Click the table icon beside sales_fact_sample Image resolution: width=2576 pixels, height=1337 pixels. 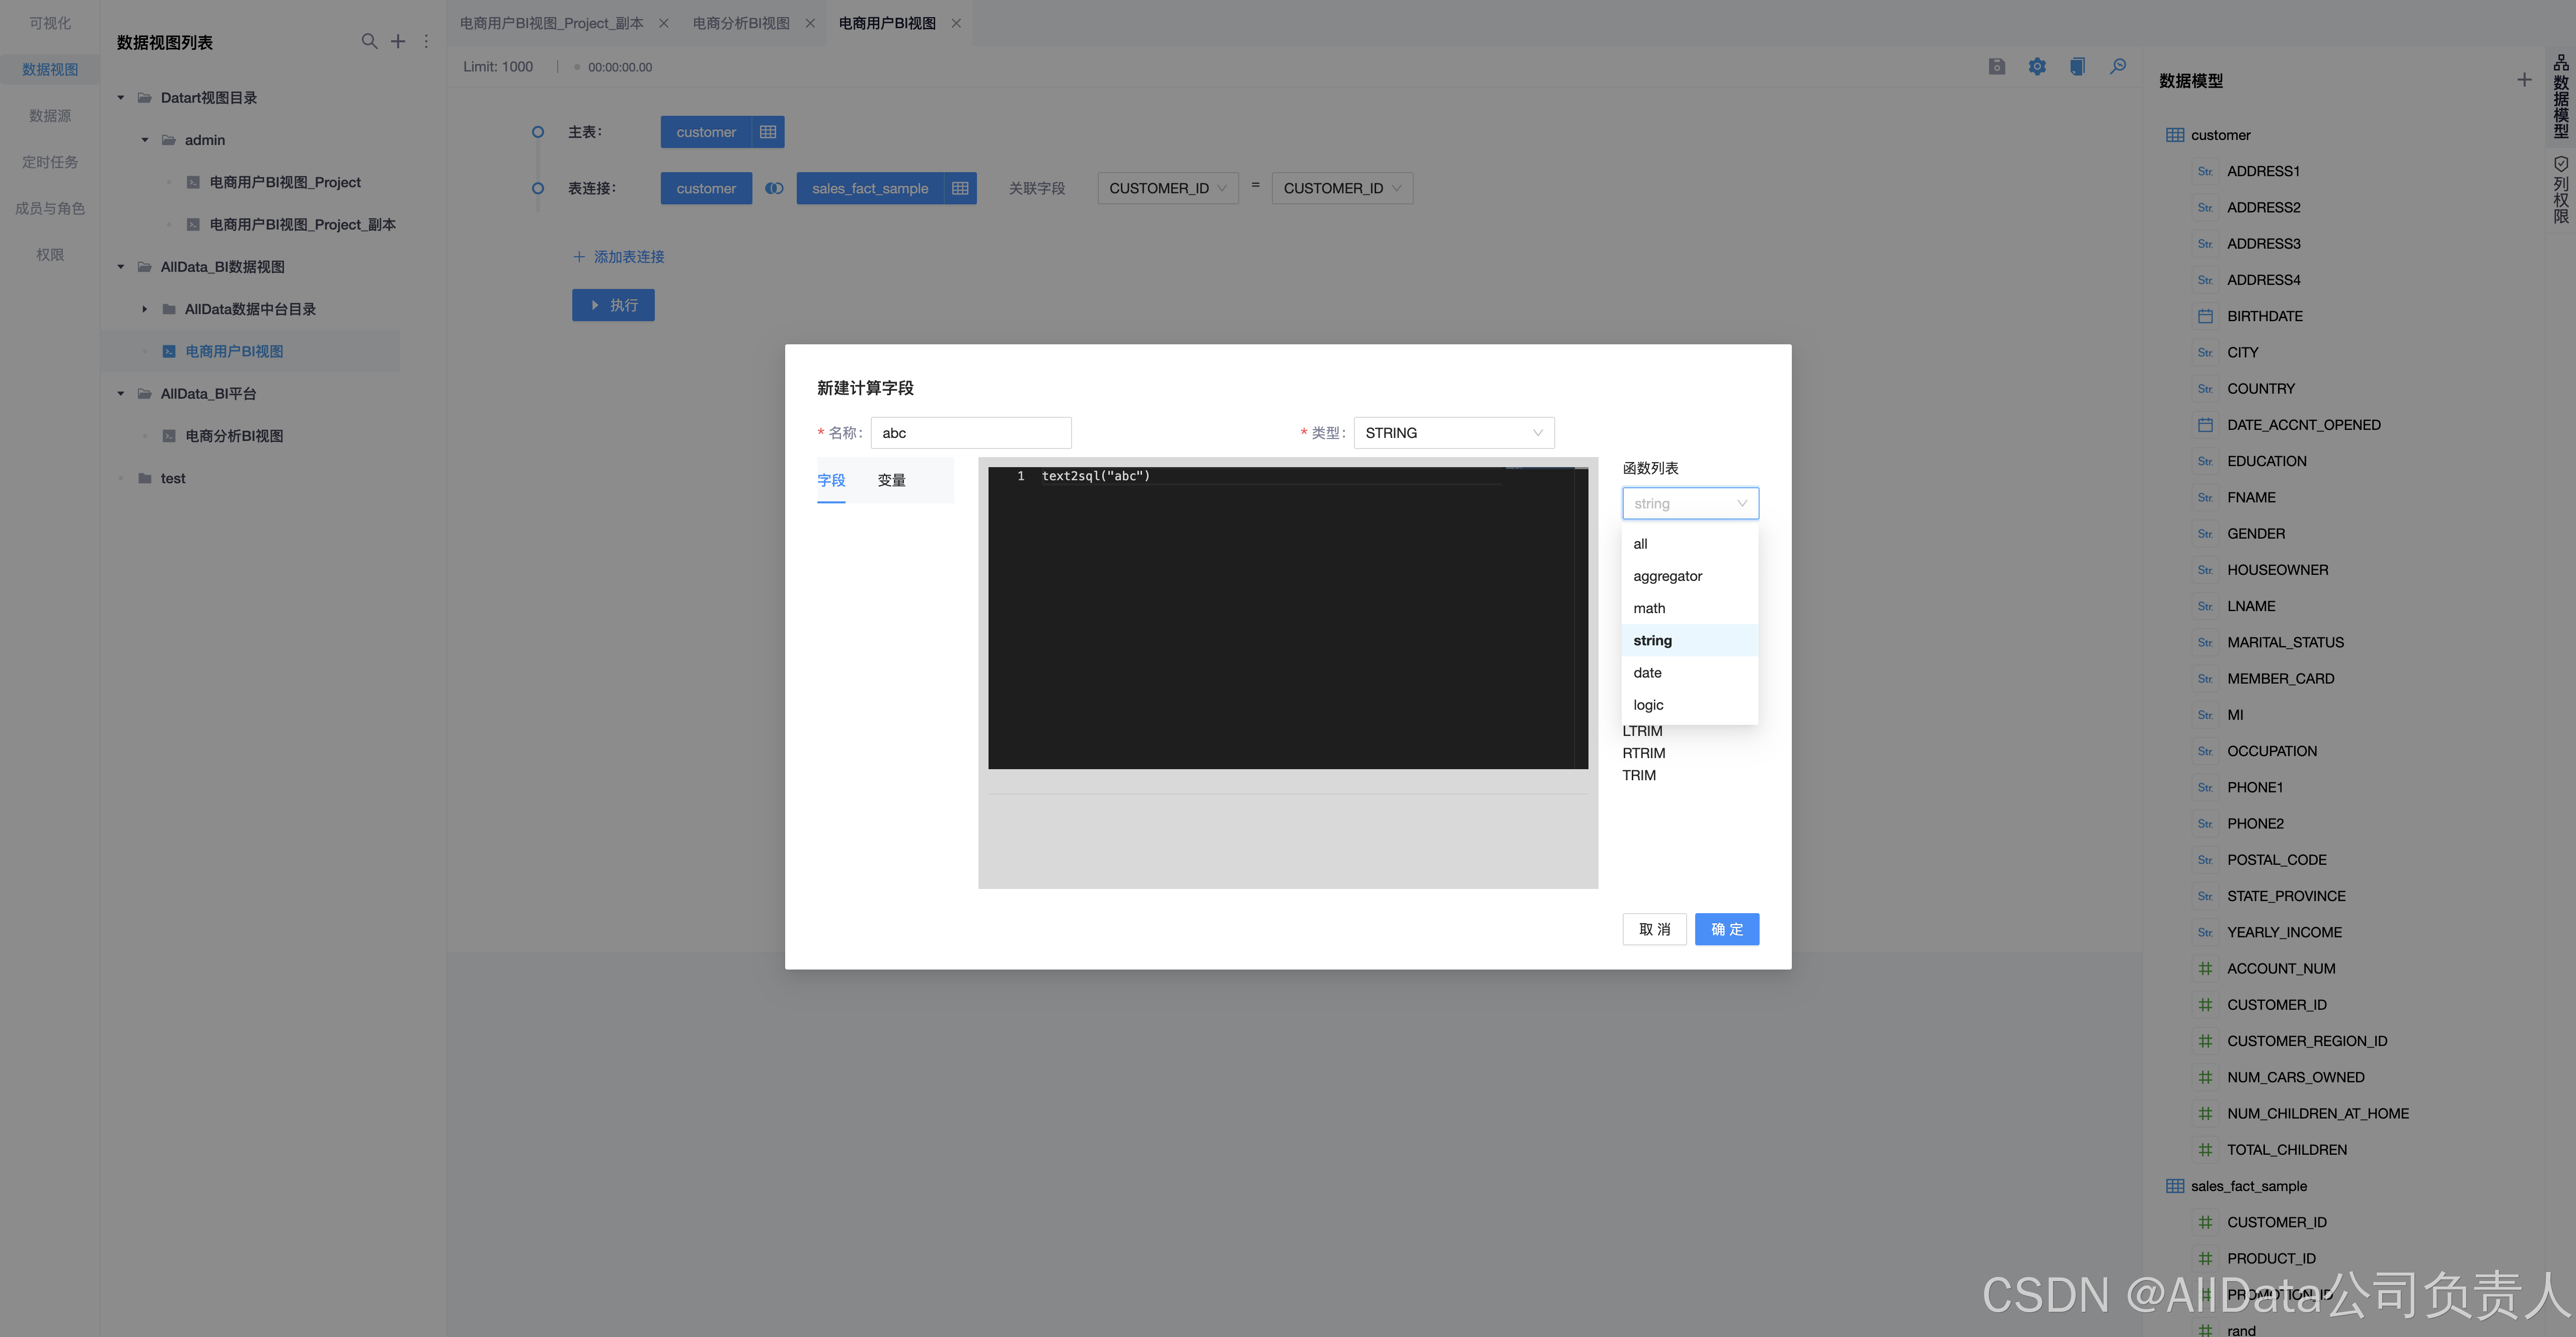click(x=960, y=188)
